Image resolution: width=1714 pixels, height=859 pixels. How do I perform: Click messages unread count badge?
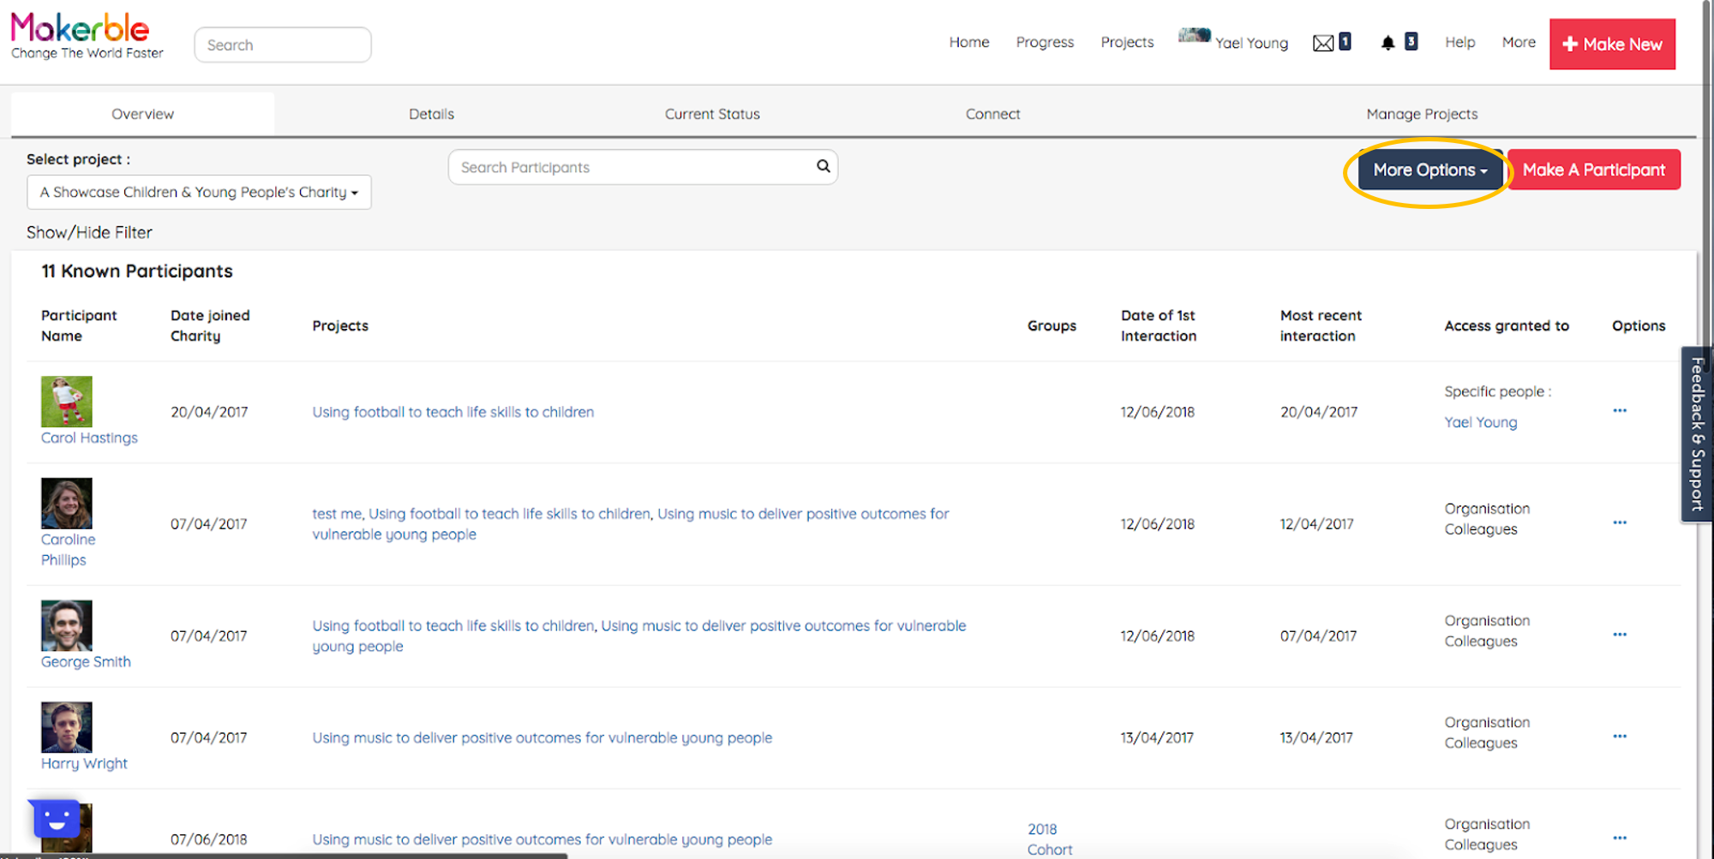(1345, 41)
